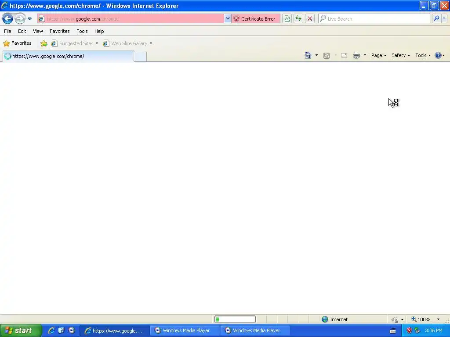Click the Internet security zone indicator

(334, 319)
